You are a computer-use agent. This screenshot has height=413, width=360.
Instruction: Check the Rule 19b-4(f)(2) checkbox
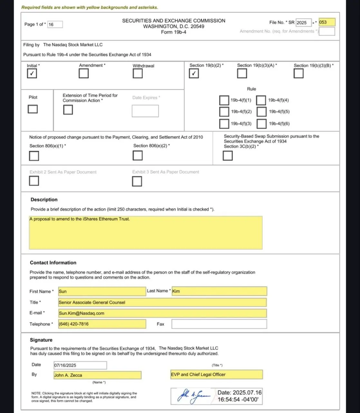(224, 112)
